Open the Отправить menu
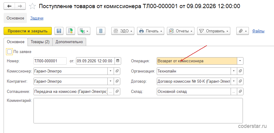Viewport: 274px width, 133px height. coord(214,31)
